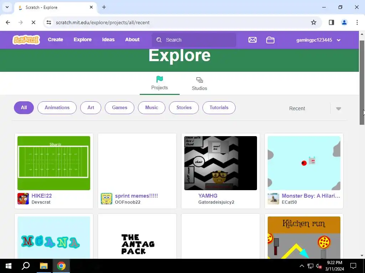This screenshot has width=365, height=273.
Task: Open the HIKE!22 football field thumbnail
Action: [54, 163]
